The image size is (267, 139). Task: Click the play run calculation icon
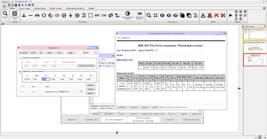(231, 15)
